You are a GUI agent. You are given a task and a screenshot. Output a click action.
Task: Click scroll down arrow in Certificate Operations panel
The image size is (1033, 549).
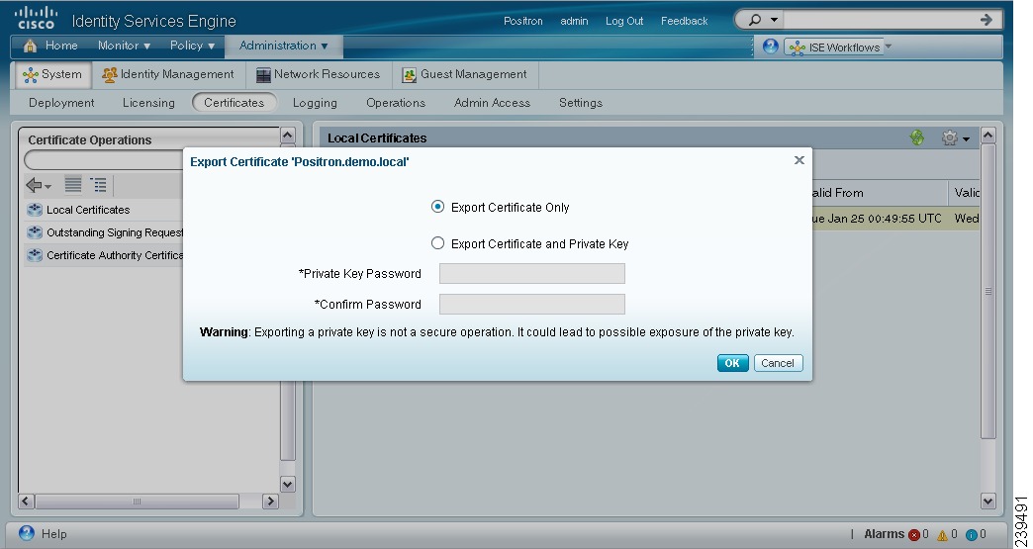(x=287, y=485)
